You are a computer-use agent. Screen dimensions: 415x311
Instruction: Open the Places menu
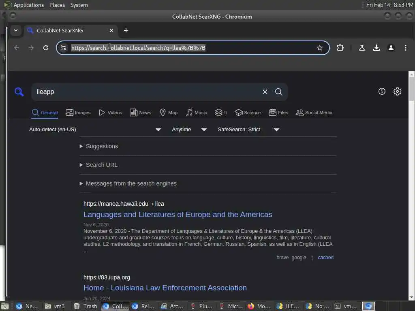[x=57, y=5]
